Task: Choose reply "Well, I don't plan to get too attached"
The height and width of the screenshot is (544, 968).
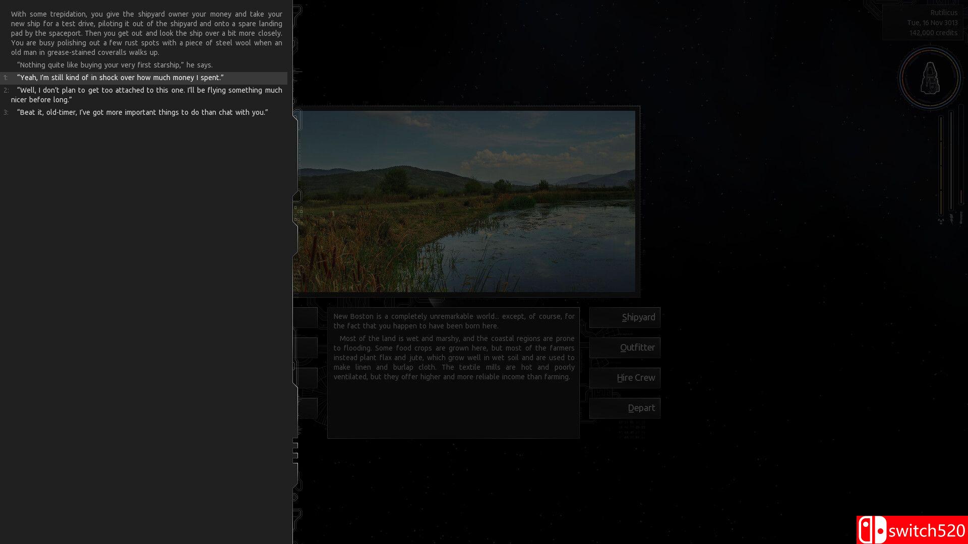Action: (146, 95)
